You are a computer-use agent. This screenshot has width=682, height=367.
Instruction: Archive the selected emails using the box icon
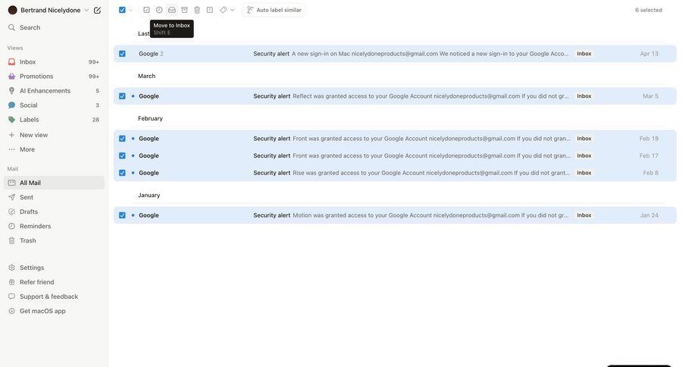[184, 10]
